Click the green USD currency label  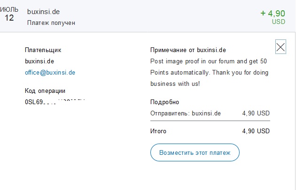coord(279,22)
